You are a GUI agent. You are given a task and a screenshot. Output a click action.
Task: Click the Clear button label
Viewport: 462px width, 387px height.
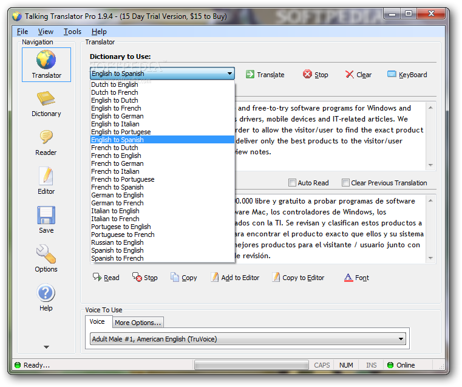coord(364,75)
